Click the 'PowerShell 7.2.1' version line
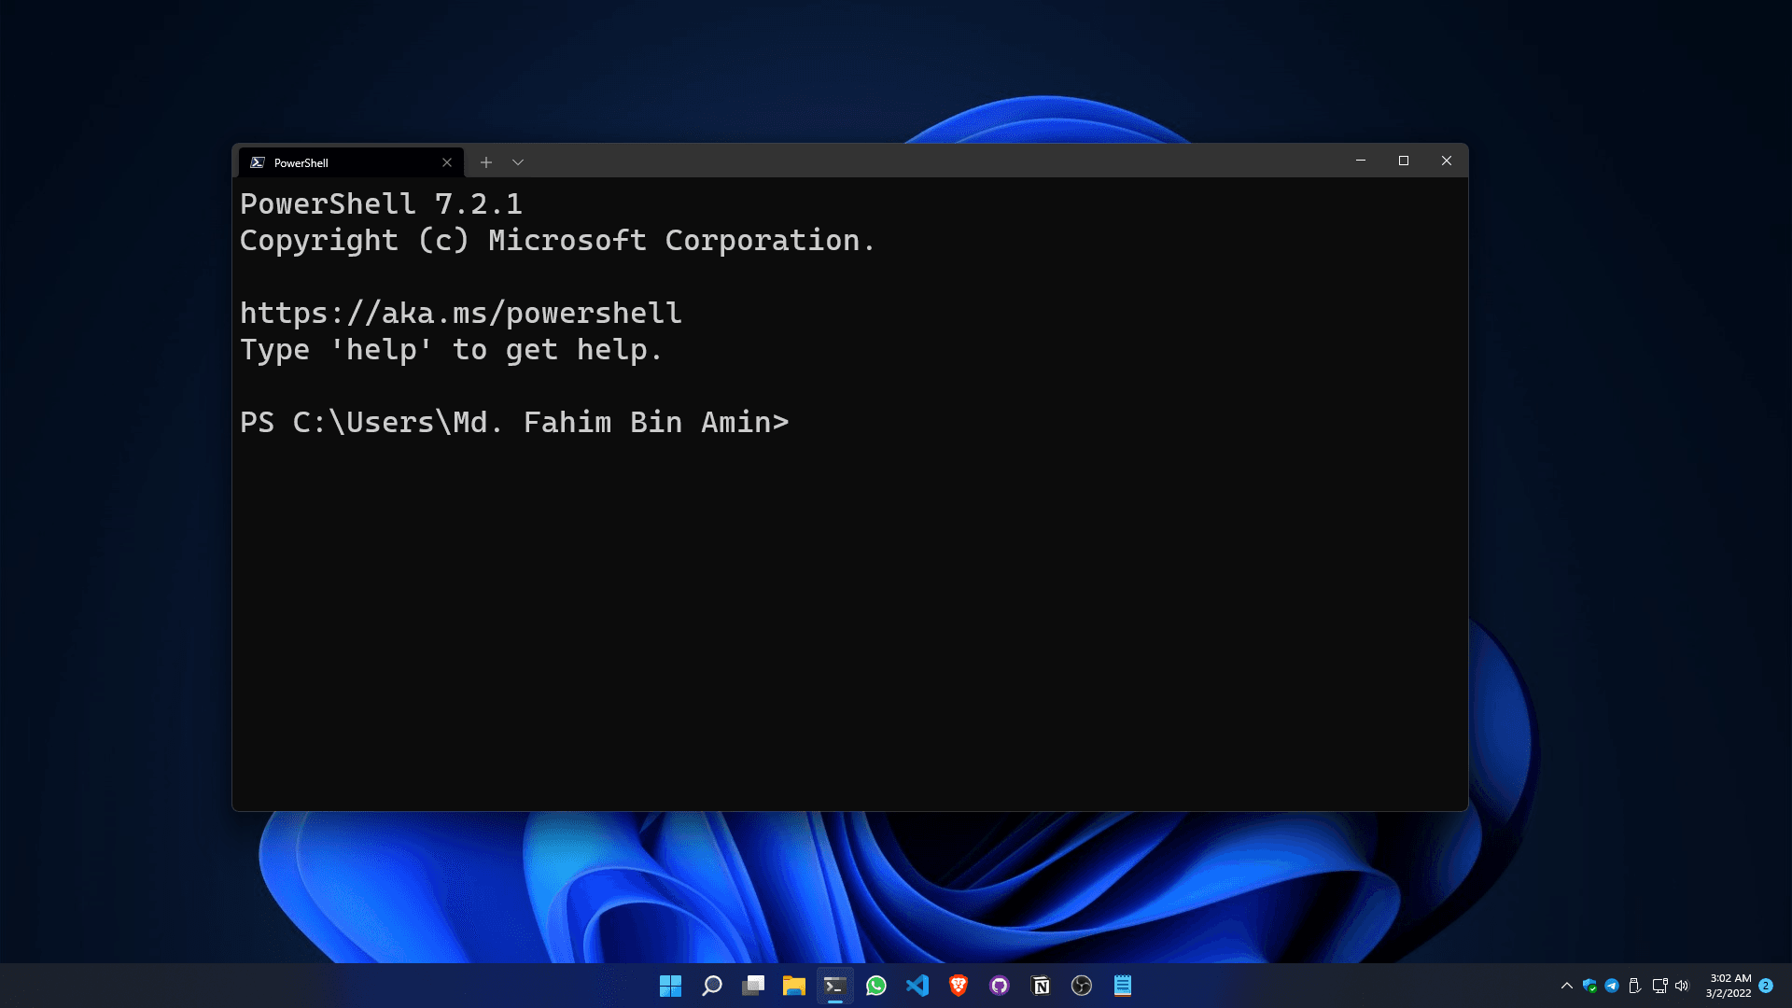 (381, 204)
